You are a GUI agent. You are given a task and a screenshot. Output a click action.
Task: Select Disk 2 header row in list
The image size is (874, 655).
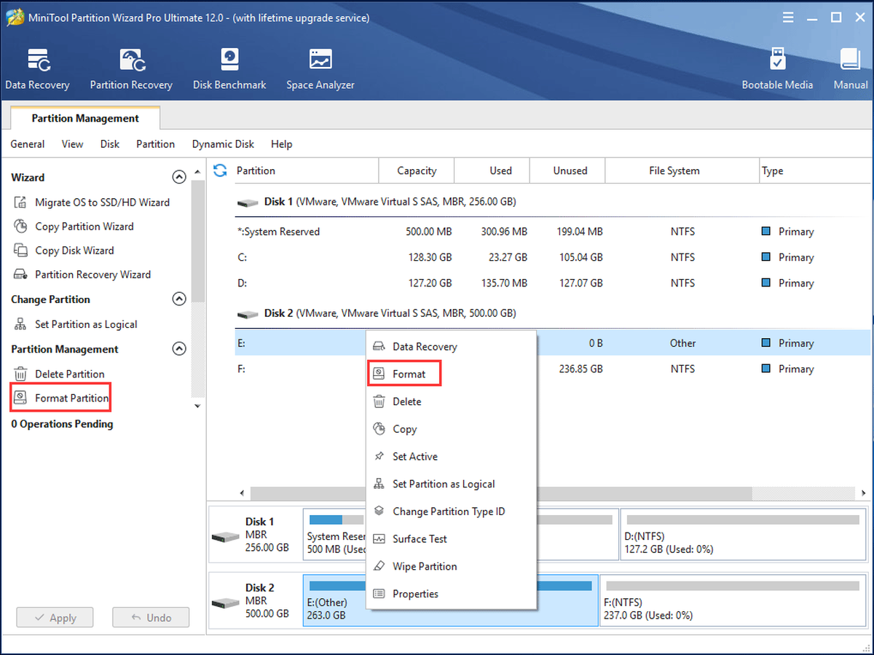(x=552, y=313)
